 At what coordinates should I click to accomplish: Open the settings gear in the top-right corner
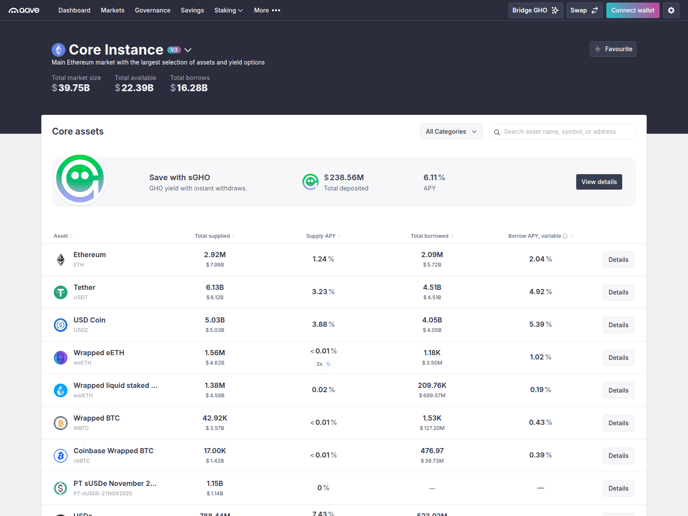[x=671, y=10]
